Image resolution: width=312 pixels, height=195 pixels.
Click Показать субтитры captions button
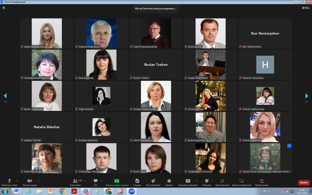coord(188,182)
